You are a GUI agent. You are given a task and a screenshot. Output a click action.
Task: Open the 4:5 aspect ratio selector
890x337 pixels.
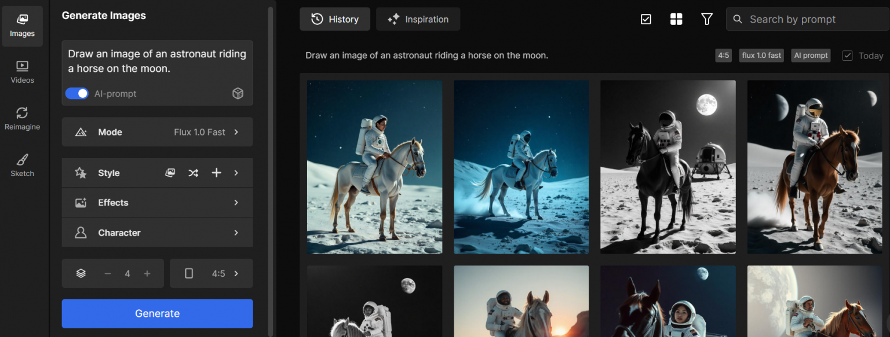click(211, 273)
